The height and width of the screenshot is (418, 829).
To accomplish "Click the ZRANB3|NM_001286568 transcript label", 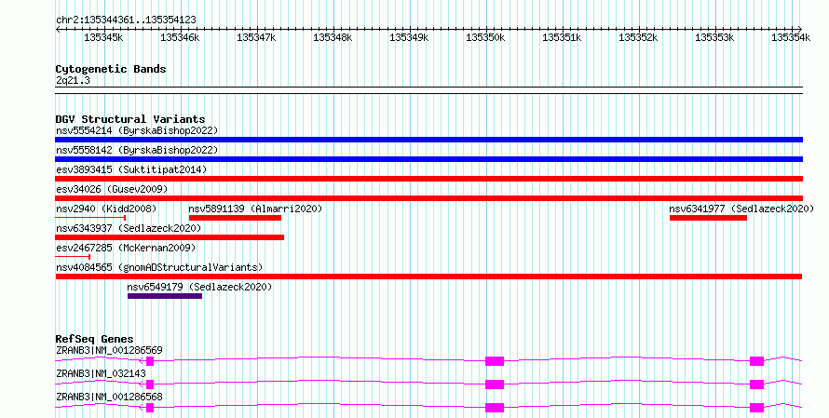I will click(x=109, y=397).
